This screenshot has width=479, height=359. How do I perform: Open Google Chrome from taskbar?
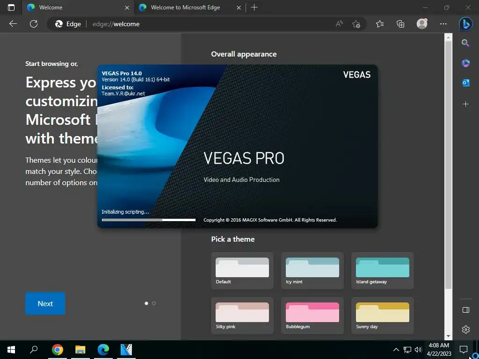click(x=58, y=350)
